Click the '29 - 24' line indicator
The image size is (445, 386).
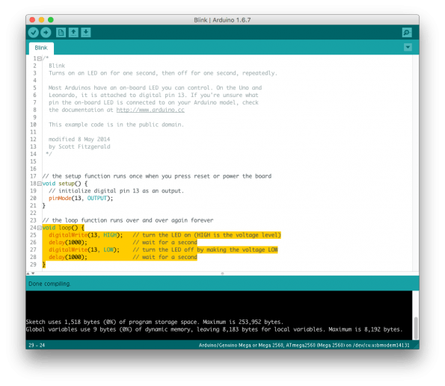[37, 345]
